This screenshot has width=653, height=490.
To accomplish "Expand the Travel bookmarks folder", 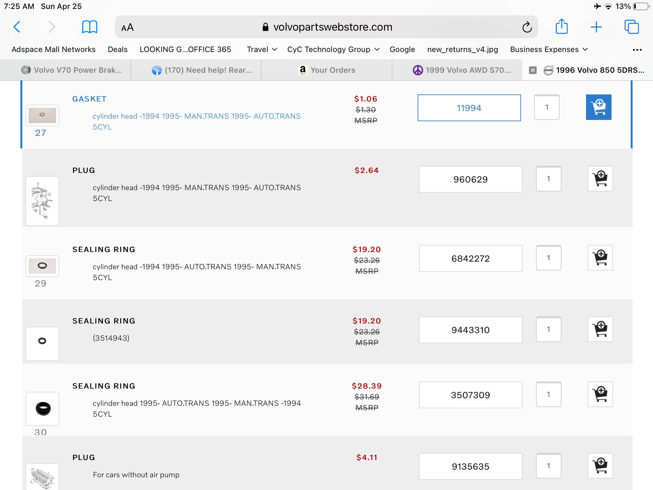I will pos(262,49).
